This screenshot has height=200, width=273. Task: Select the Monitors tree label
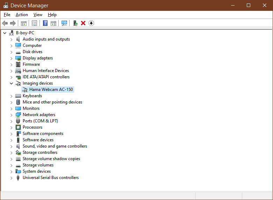[x=31, y=108]
